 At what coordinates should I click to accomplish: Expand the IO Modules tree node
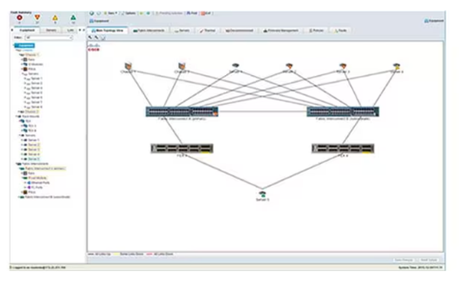(x=22, y=64)
